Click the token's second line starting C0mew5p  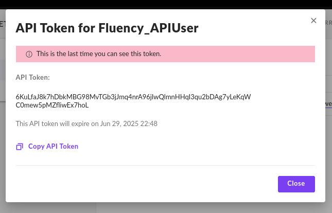[52, 105]
